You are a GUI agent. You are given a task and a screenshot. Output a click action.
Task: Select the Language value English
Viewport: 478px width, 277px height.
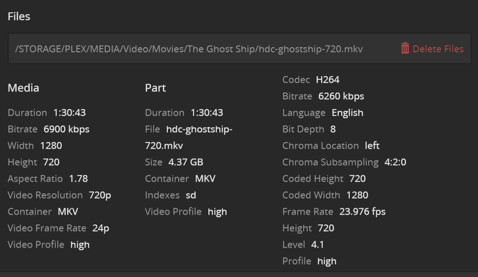point(347,113)
